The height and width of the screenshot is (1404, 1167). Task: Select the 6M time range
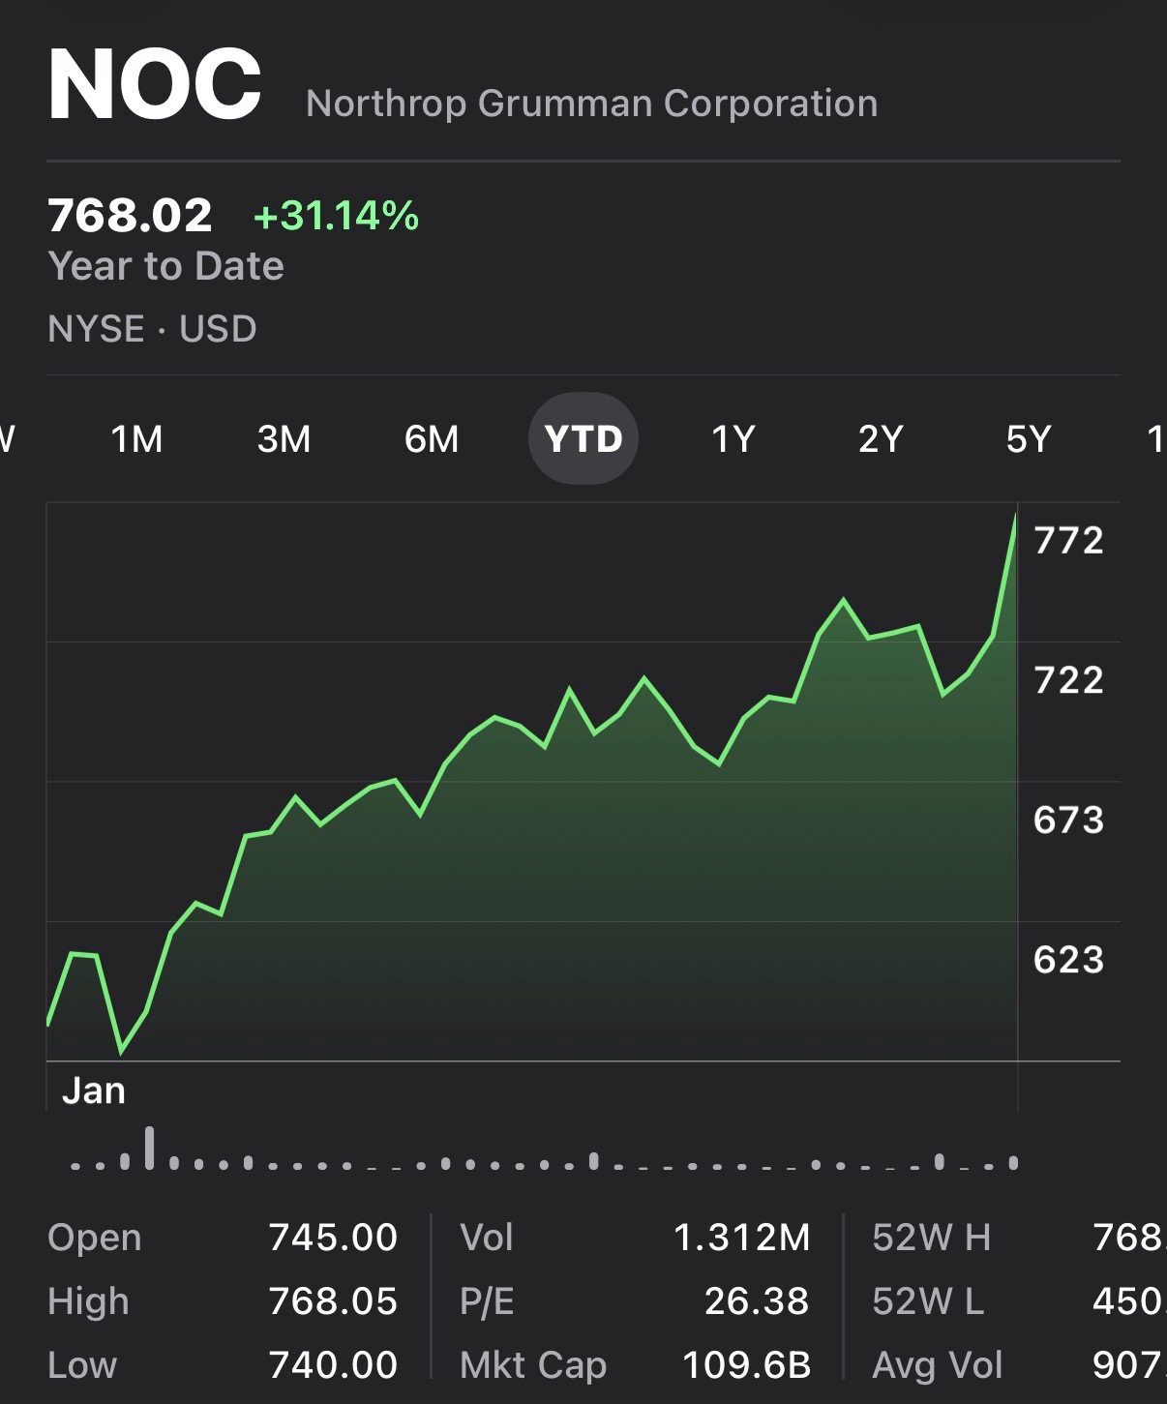pos(432,439)
